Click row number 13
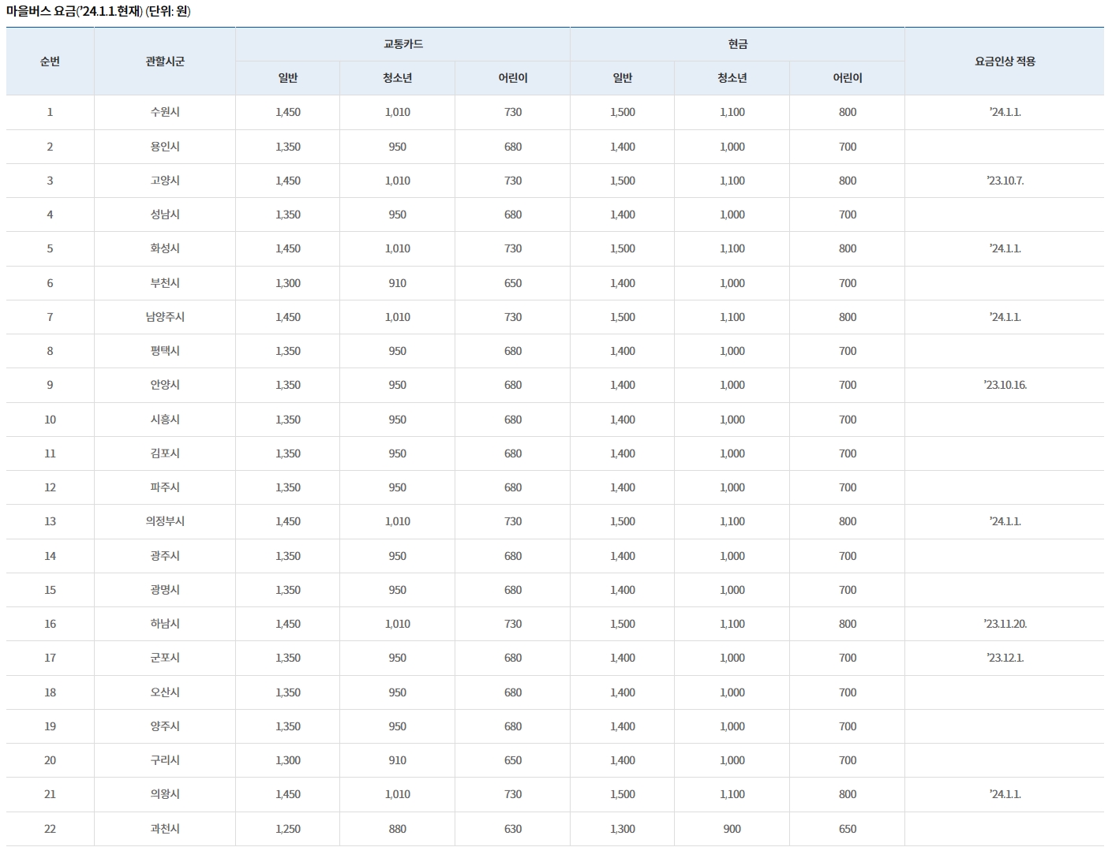 pos(50,521)
